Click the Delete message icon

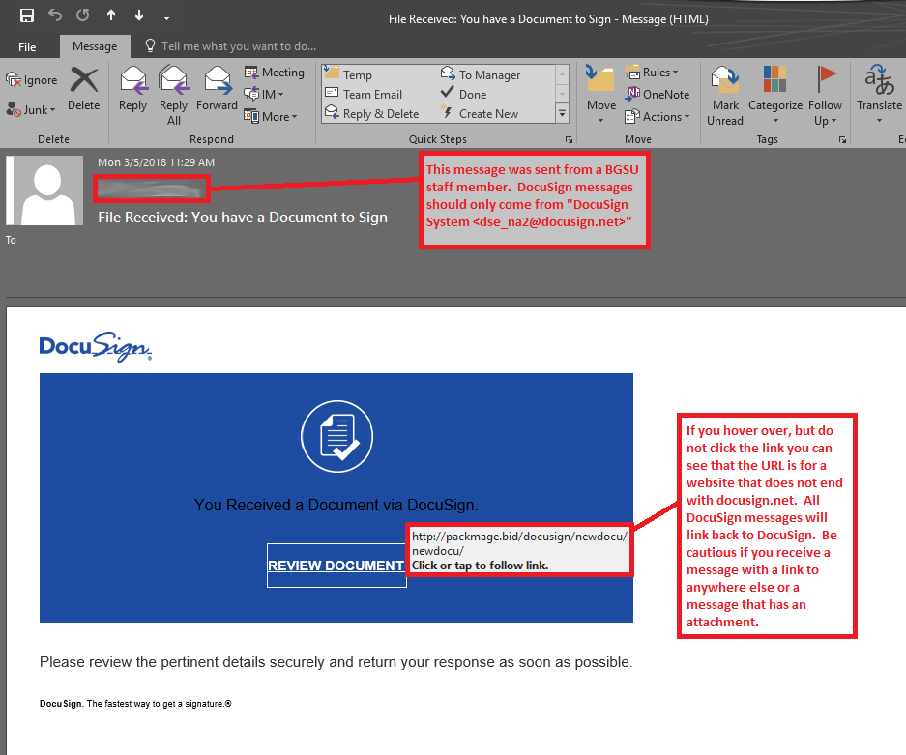pos(84,89)
